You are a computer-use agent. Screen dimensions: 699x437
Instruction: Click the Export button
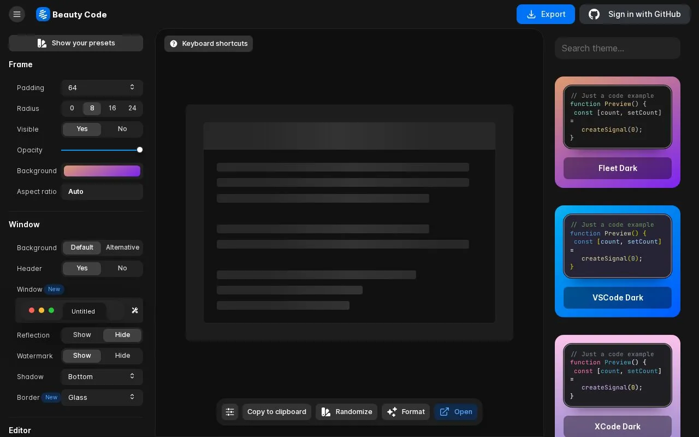click(546, 14)
